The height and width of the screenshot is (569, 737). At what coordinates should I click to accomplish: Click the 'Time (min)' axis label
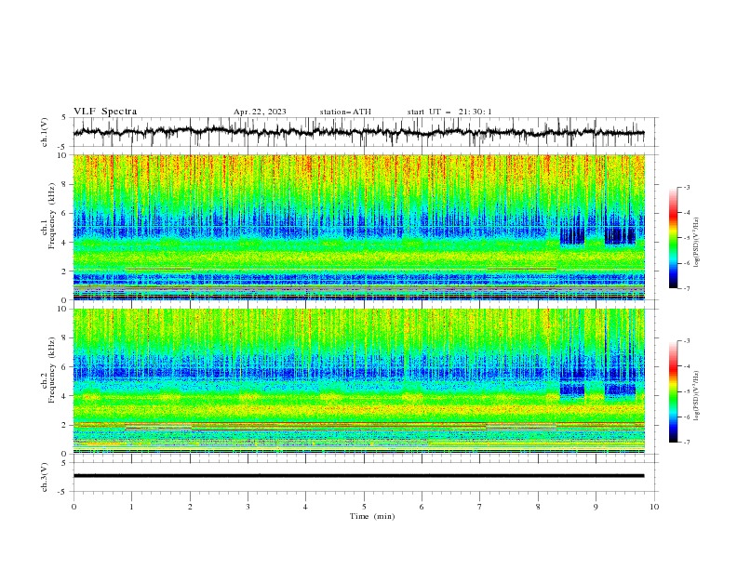tap(372, 516)
